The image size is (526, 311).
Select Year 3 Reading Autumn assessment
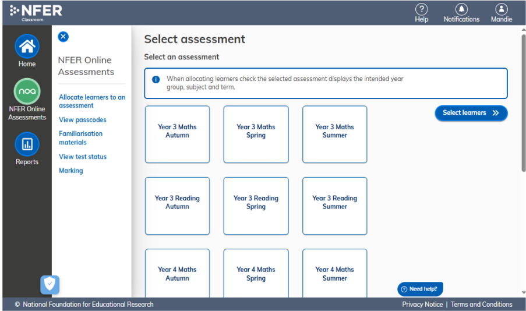177,206
